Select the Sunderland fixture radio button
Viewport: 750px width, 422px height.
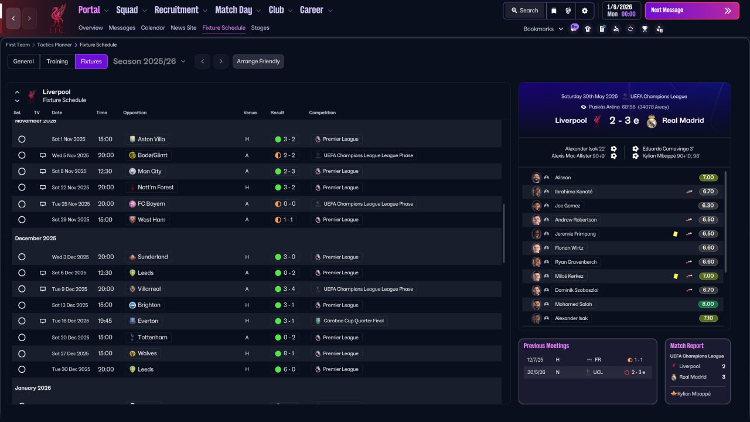tap(22, 257)
